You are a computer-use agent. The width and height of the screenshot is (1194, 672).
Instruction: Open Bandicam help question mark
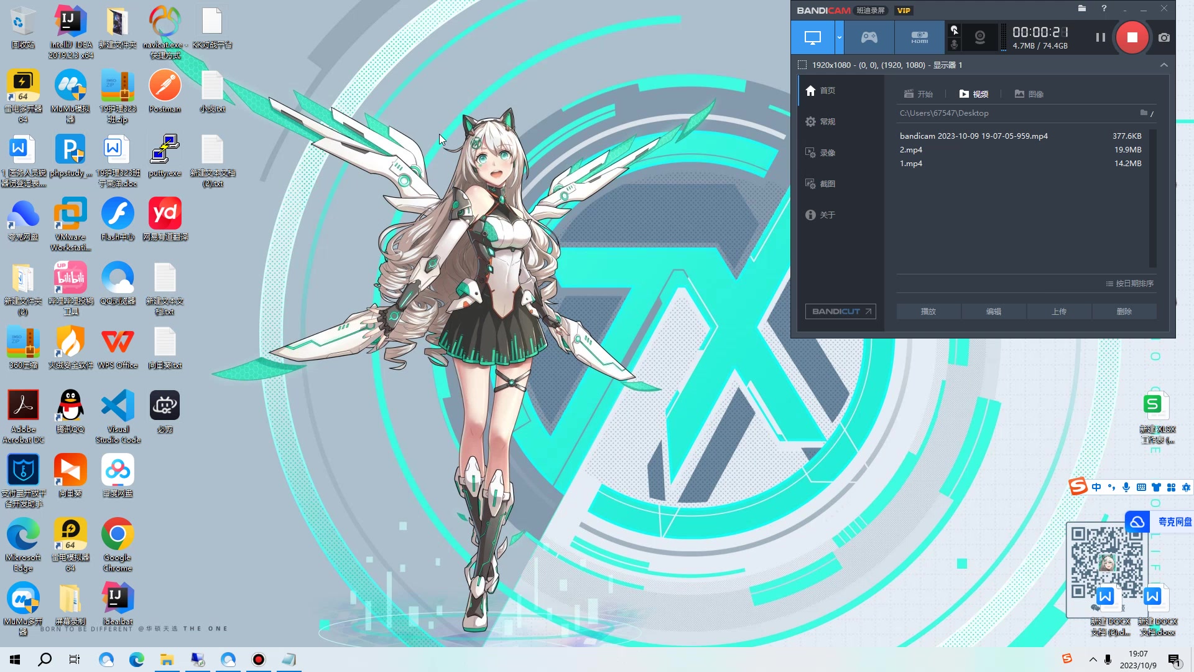click(x=1104, y=9)
